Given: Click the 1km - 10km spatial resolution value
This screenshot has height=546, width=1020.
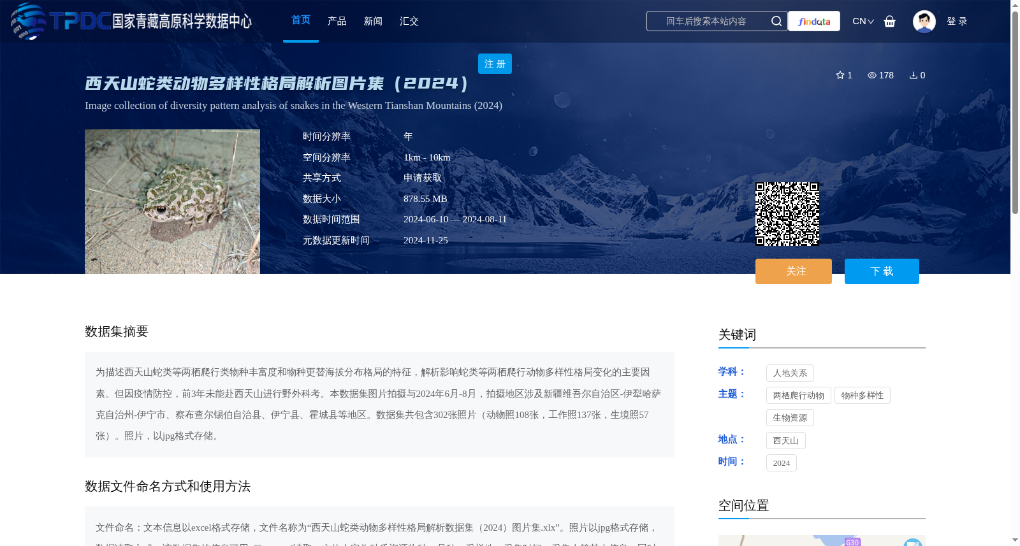Looking at the screenshot, I should pyautogui.click(x=427, y=157).
